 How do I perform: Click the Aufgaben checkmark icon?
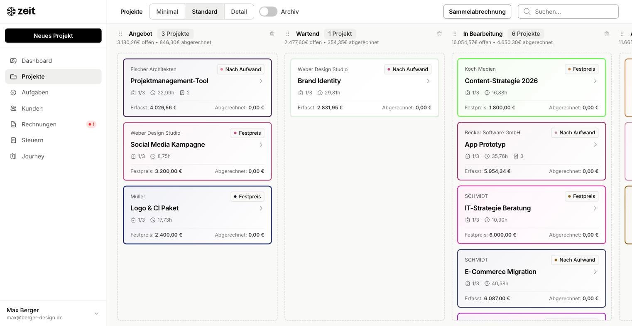[x=14, y=92]
